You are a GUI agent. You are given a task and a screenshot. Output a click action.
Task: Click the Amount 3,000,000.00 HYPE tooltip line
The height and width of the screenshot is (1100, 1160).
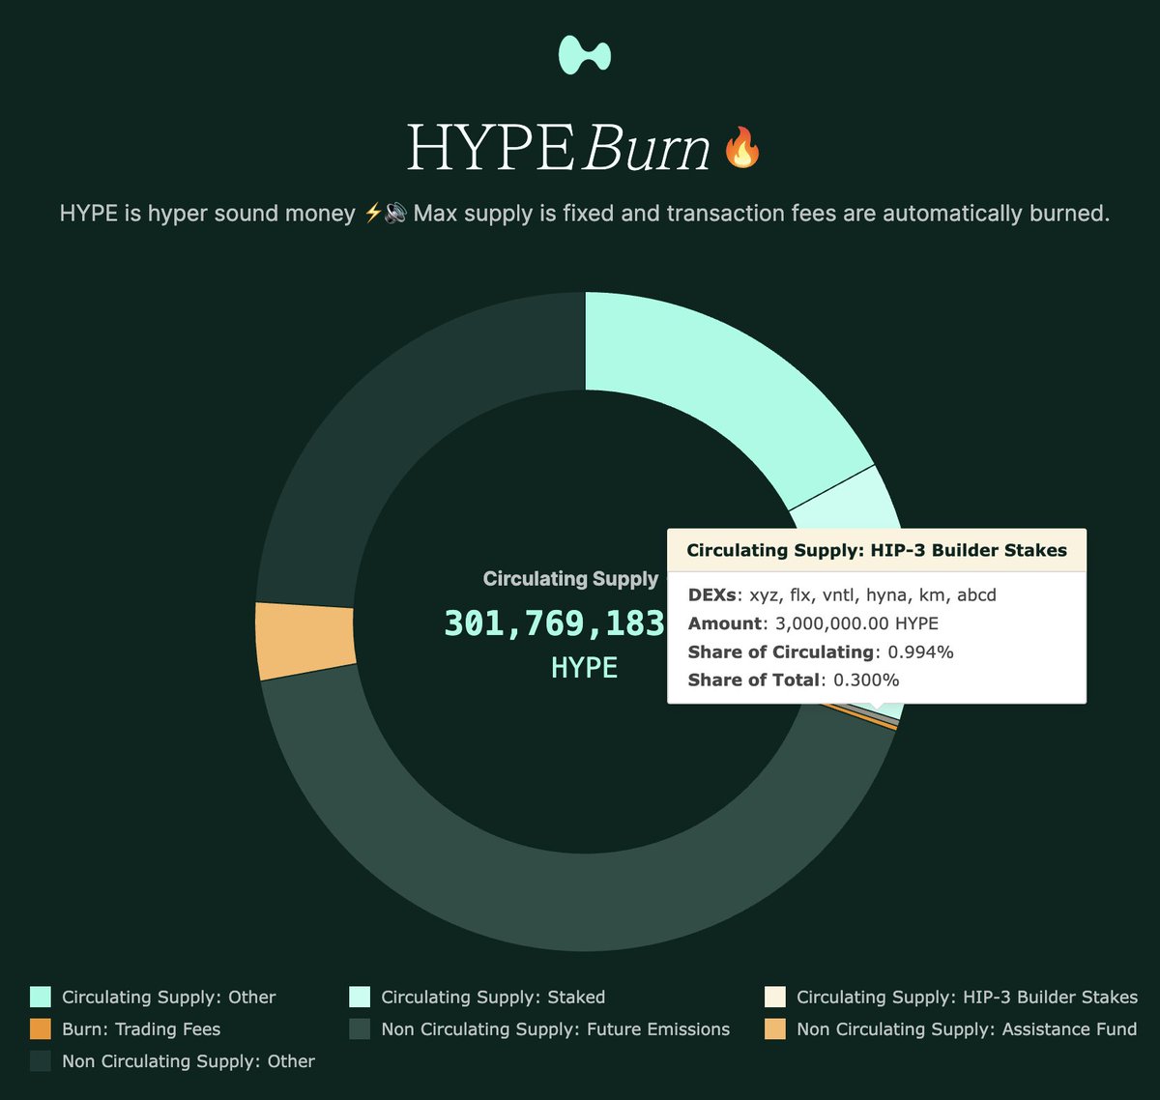pos(813,623)
